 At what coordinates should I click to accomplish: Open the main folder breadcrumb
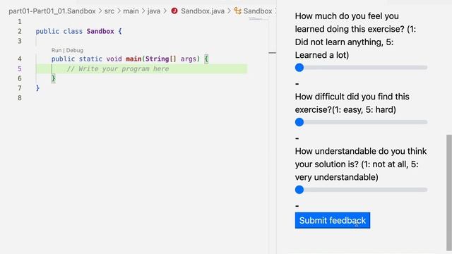pyautogui.click(x=131, y=11)
